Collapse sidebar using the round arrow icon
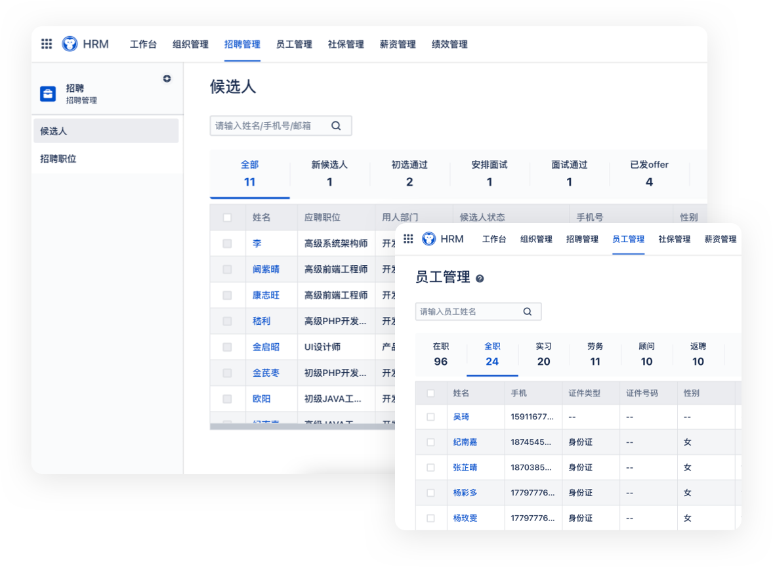 tap(167, 79)
